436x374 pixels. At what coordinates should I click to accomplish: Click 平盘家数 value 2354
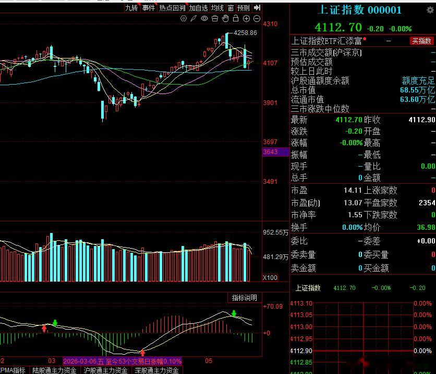click(427, 203)
